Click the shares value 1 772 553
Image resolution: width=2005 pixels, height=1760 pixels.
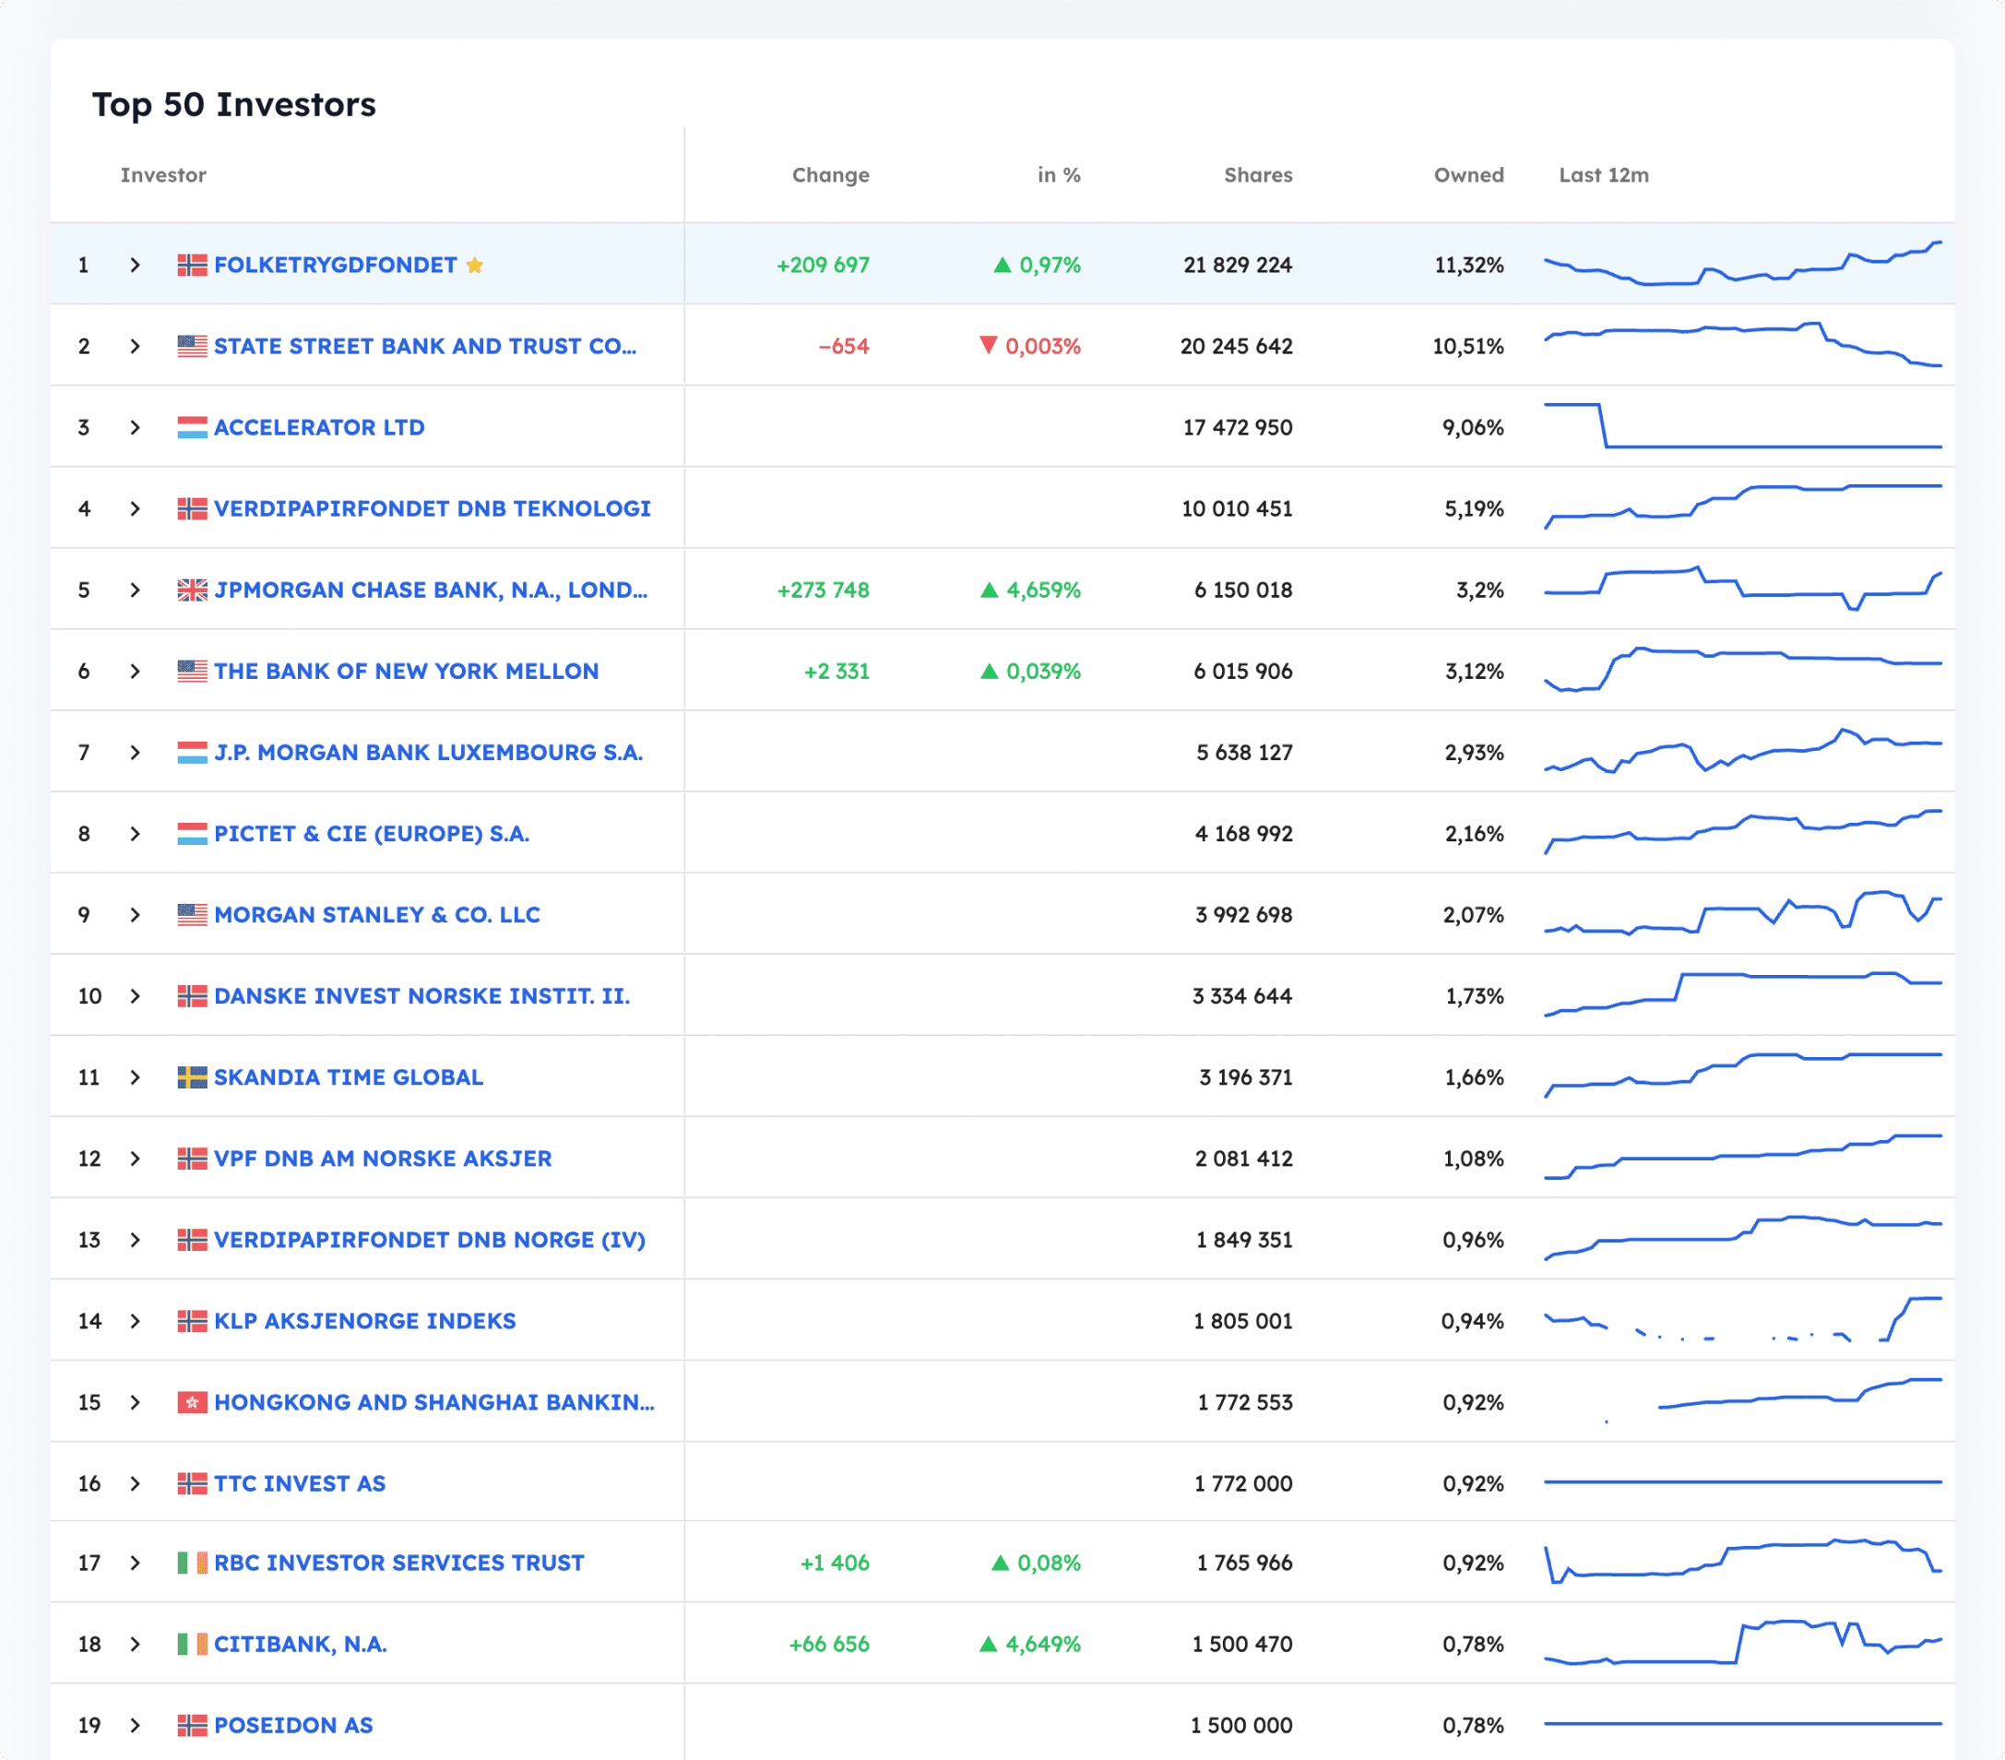(x=1245, y=1402)
